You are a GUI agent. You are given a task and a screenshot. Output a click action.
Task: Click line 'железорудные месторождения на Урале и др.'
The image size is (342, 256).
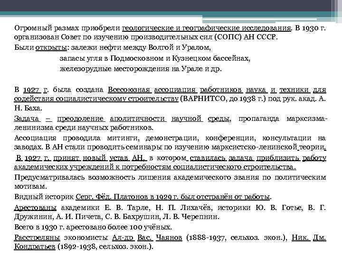(x=141, y=69)
